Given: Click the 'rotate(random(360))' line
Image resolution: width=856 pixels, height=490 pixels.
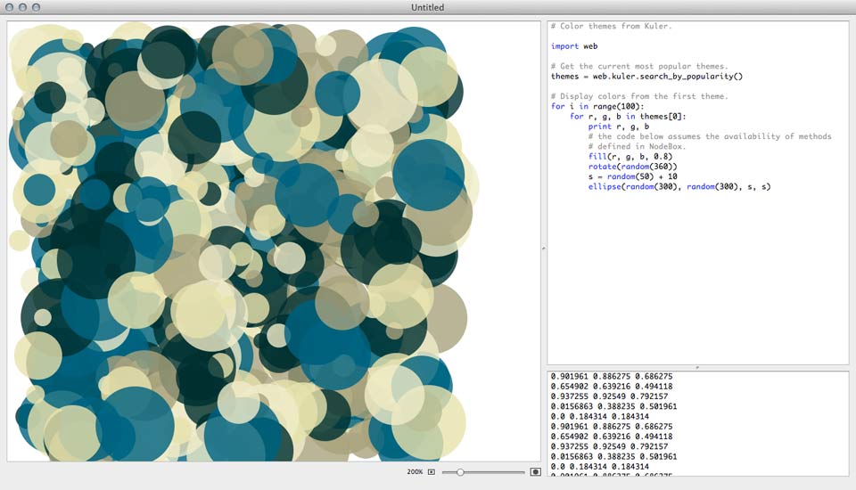Looking at the screenshot, I should [x=633, y=167].
